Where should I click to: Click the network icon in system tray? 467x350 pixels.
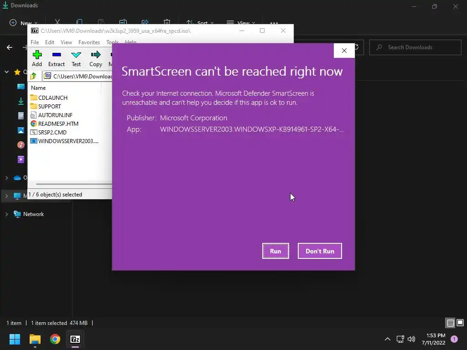(x=400, y=339)
